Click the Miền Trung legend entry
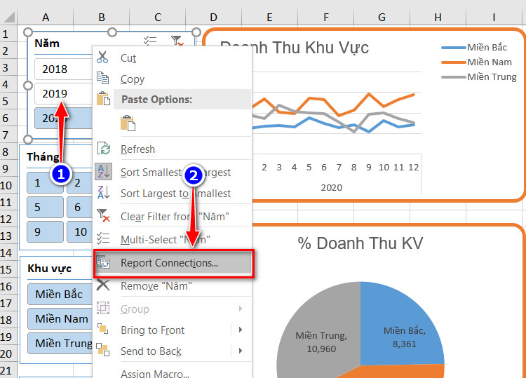Image resolution: width=526 pixels, height=378 pixels. [479, 77]
